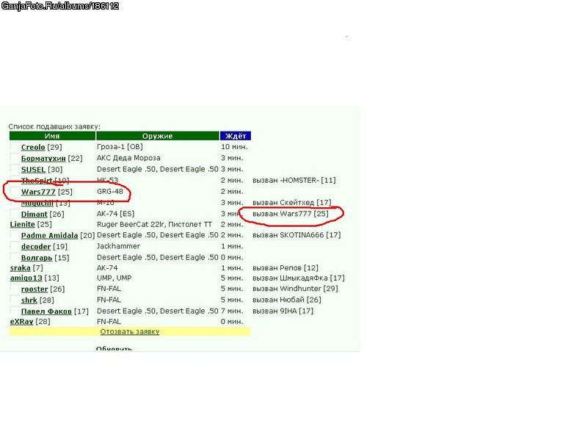Screen dimensions: 571x429
Task: Open the Wars777 player link
Action: [x=38, y=192]
